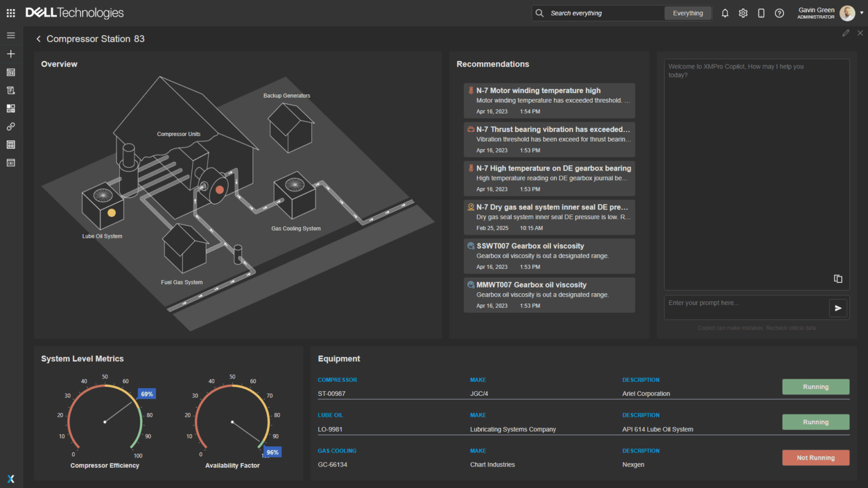Expand the hamburger sidebar menu

pos(11,36)
